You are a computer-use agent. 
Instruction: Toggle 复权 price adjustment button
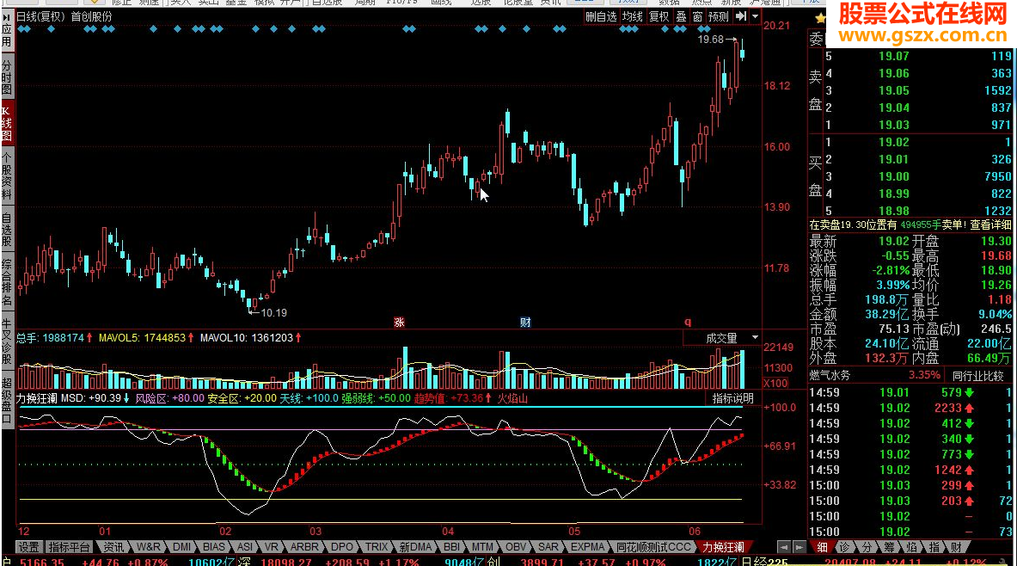coord(659,16)
